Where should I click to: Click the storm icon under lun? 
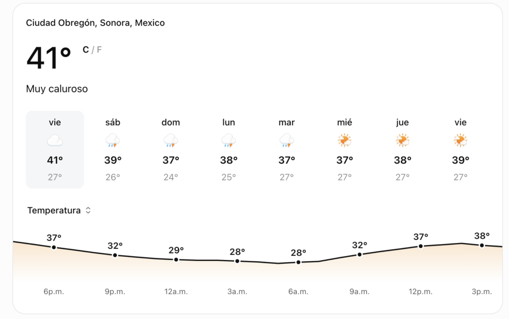coord(229,141)
